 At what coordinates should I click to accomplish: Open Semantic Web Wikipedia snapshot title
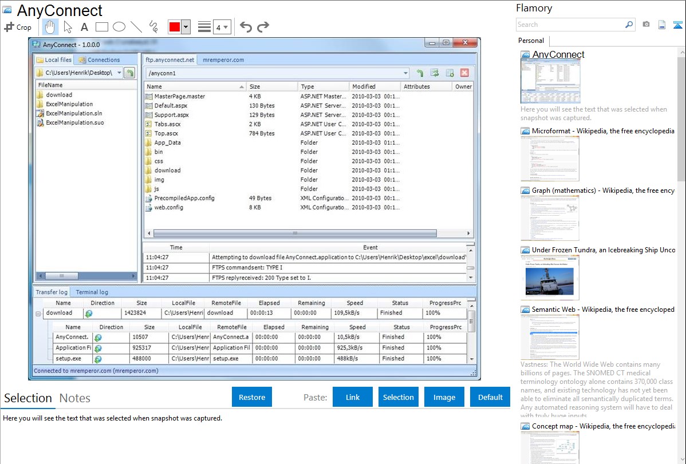pos(603,309)
